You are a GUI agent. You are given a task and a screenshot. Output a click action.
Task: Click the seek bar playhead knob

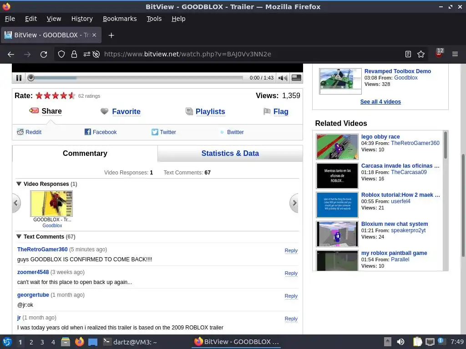pyautogui.click(x=31, y=78)
